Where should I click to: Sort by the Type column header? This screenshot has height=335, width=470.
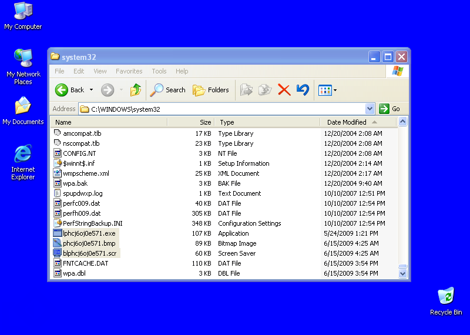(267, 122)
